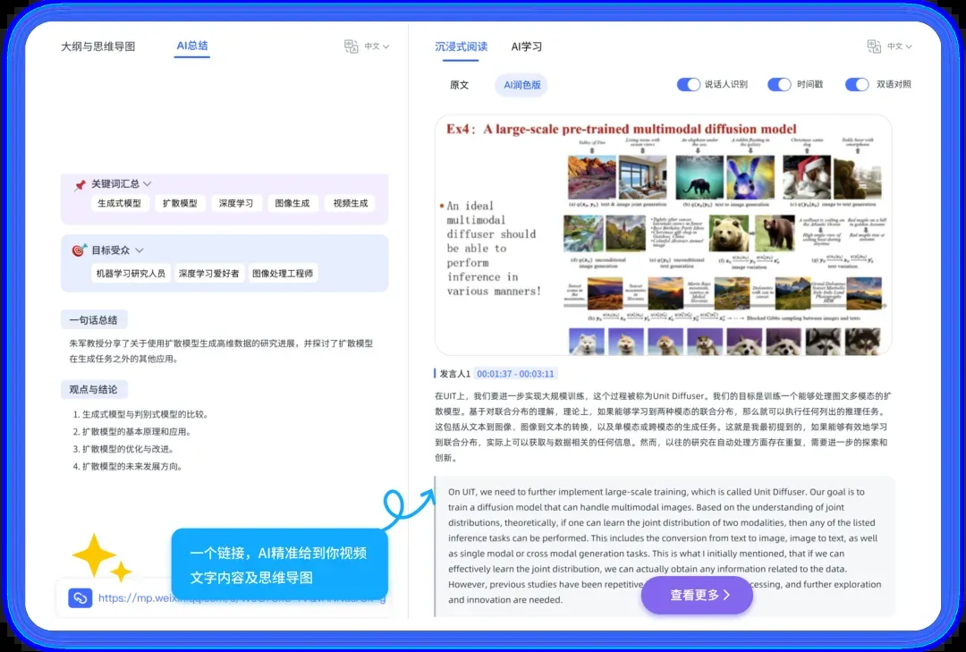Screen dimensions: 966x652
Task: Click conclusion item 扩散模型的优化与改进
Action: coord(123,449)
